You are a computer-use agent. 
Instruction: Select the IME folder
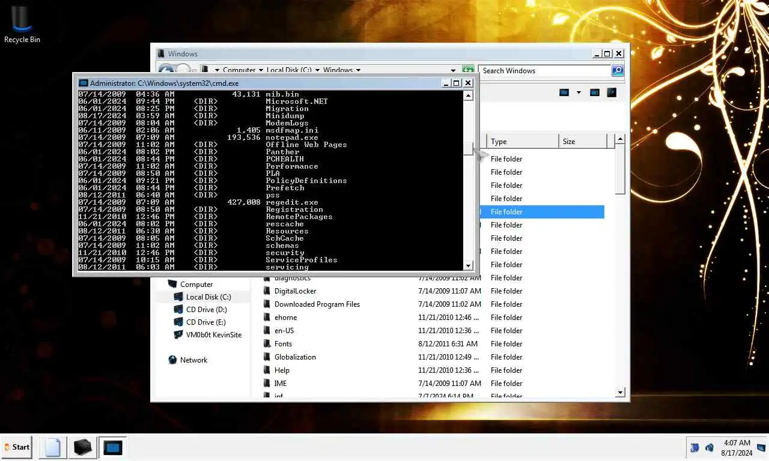click(281, 384)
